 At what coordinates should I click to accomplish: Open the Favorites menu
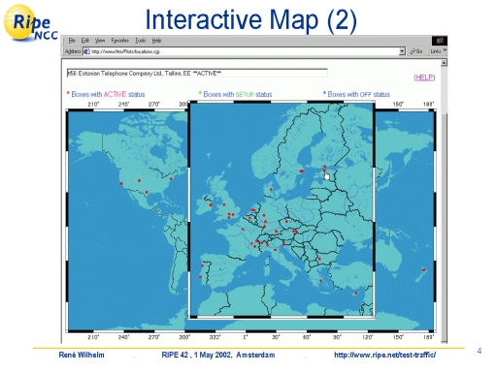pyautogui.click(x=119, y=41)
